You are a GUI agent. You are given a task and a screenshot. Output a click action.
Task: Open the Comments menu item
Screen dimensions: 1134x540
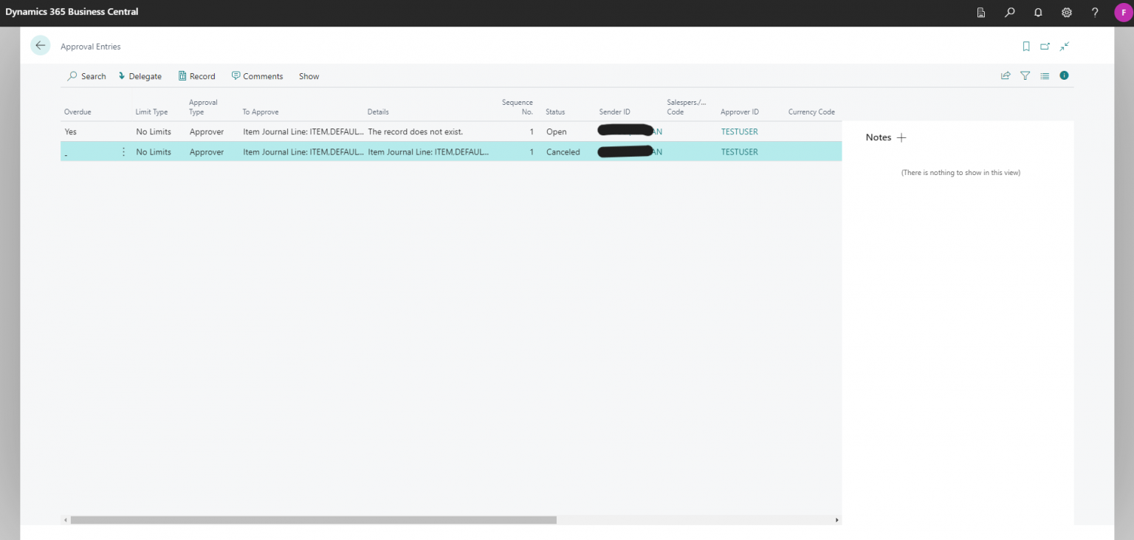coord(257,76)
